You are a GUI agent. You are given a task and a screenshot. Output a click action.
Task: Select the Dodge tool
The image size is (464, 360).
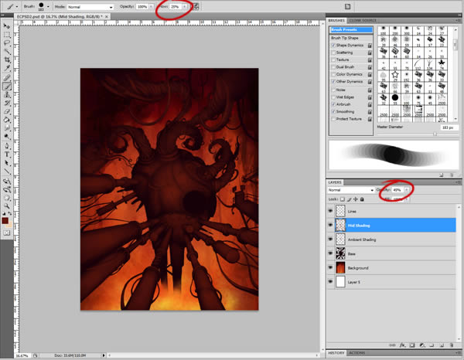pos(6,137)
